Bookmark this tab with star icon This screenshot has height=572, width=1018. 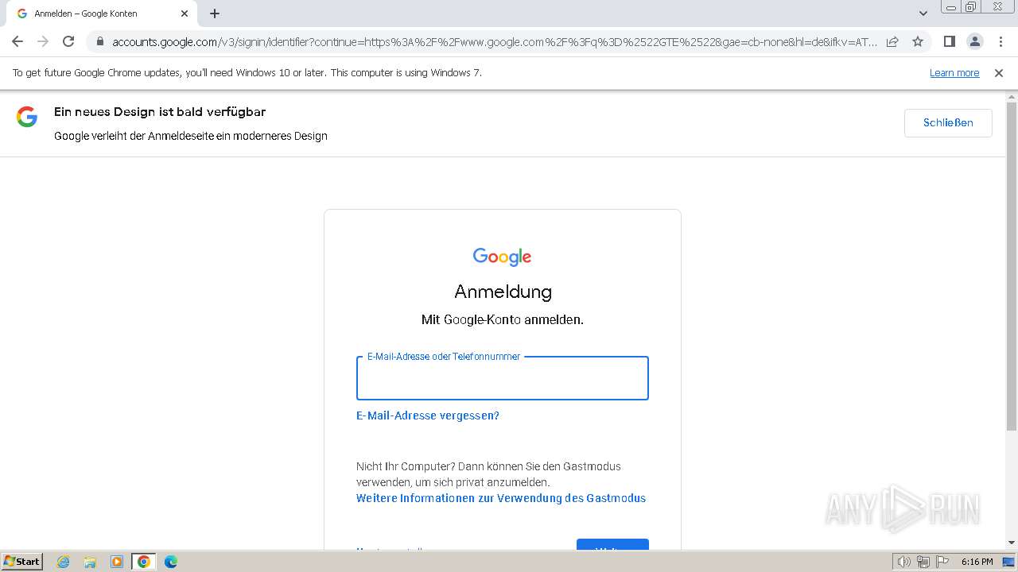tap(918, 41)
